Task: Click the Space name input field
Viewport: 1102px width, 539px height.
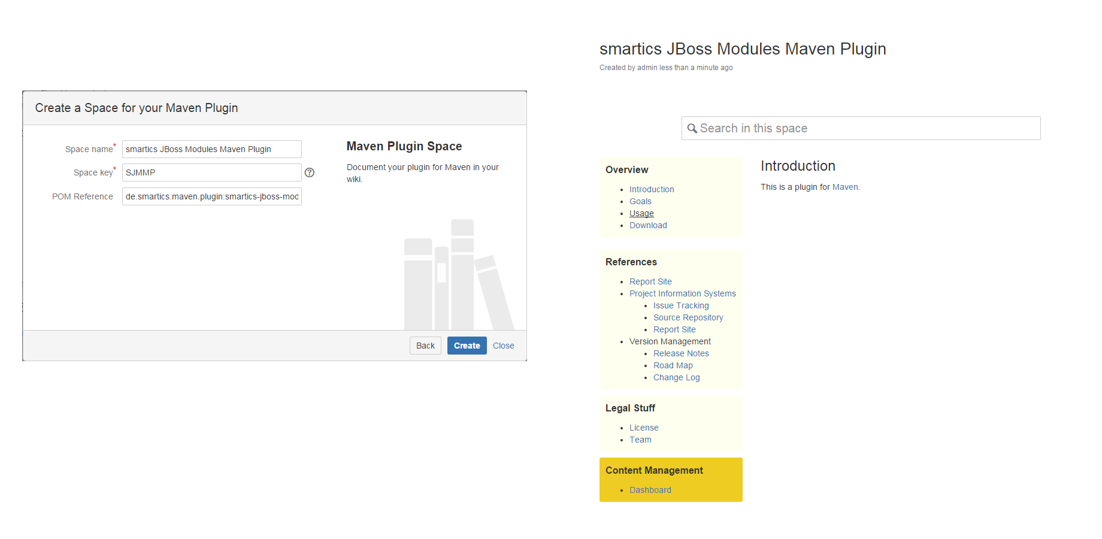Action: [x=212, y=149]
